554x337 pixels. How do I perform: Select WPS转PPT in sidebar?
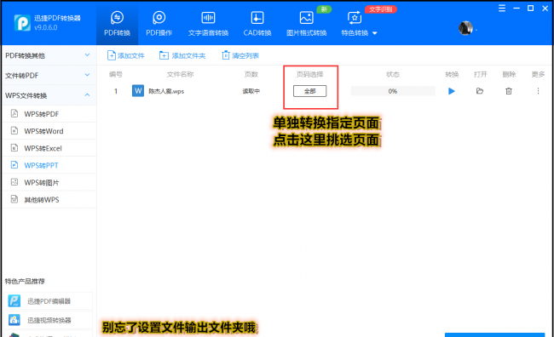point(49,165)
